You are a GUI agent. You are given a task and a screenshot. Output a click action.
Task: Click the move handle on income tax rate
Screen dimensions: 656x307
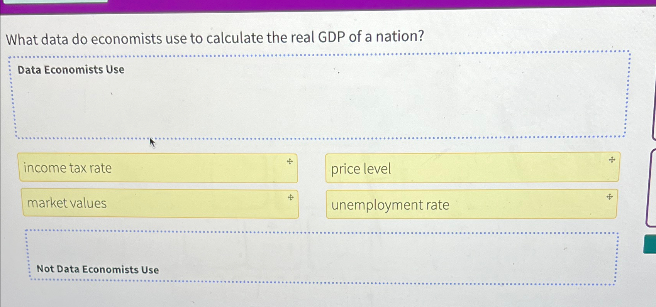pos(290,162)
